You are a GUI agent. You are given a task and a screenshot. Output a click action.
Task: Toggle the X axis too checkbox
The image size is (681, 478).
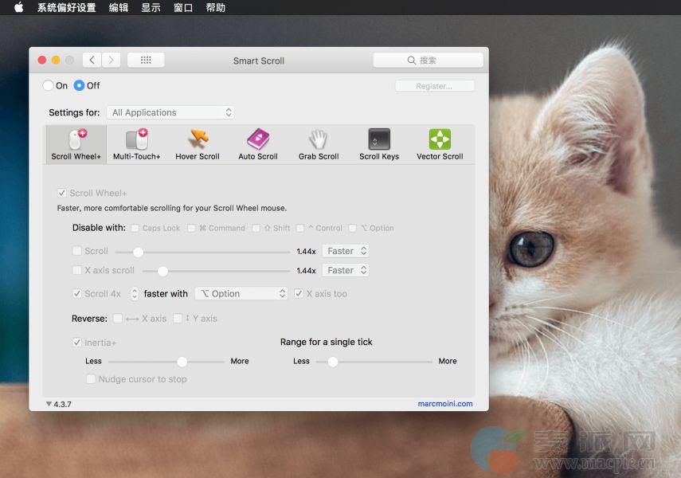(x=299, y=294)
